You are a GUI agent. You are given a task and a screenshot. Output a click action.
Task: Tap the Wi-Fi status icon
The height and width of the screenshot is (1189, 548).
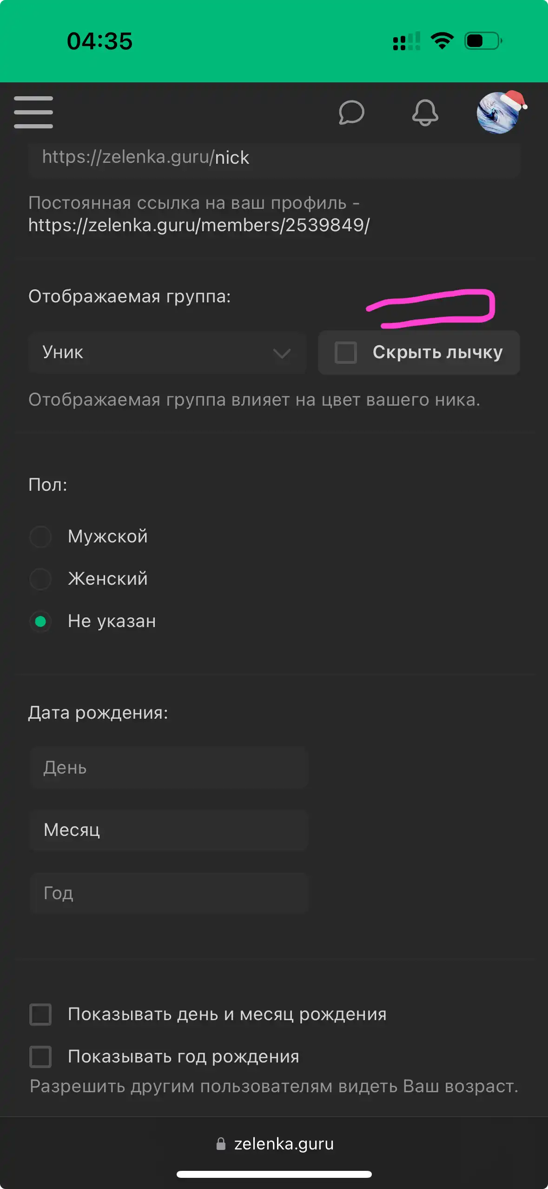[442, 41]
